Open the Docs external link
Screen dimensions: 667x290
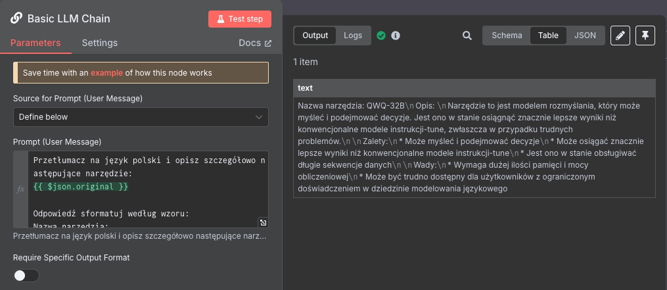[255, 43]
